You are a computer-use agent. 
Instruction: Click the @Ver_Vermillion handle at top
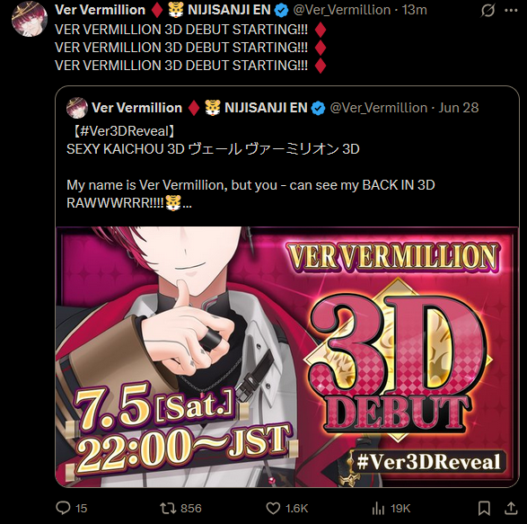[342, 10]
